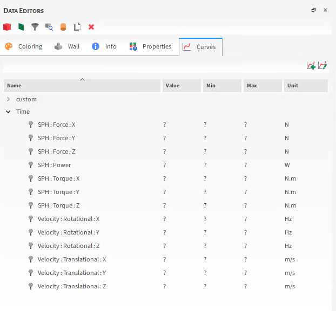Select Velocity : Translational : X row

click(166, 259)
